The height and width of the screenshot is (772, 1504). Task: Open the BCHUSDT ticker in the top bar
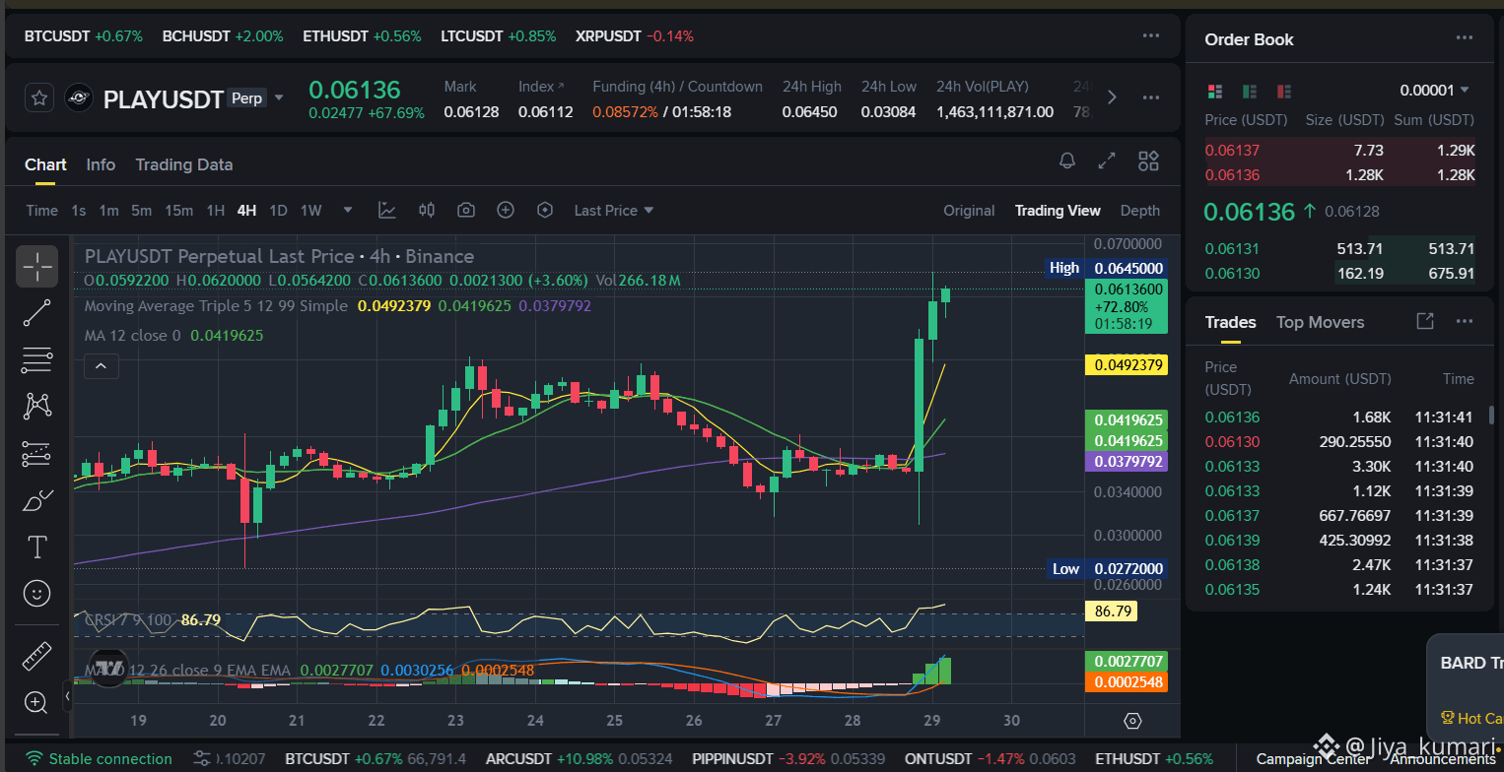coord(223,36)
